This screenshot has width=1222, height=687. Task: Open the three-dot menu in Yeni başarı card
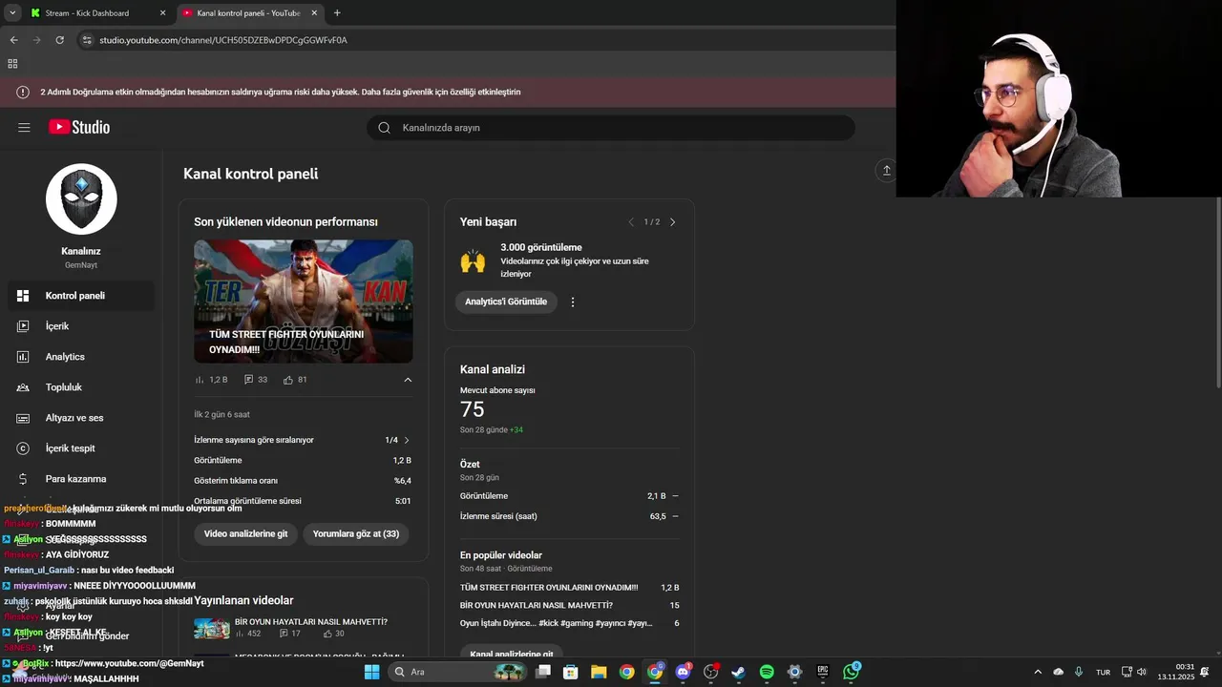tap(573, 302)
